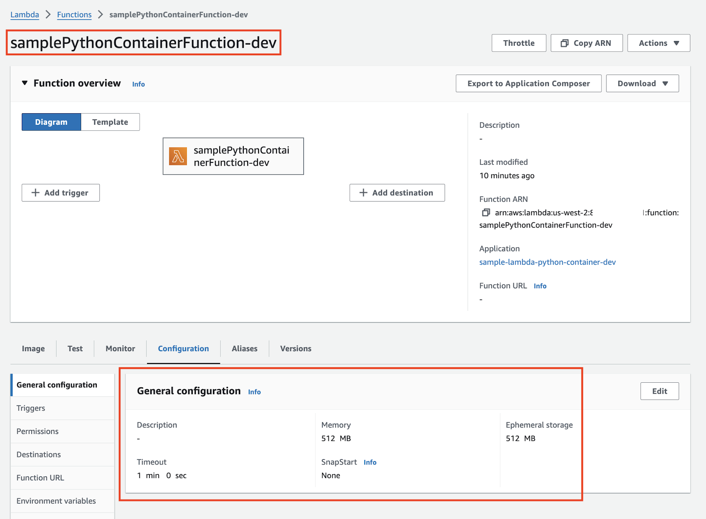Viewport: 706px width, 519px height.
Task: Open the Versions tab
Action: pyautogui.click(x=295, y=348)
